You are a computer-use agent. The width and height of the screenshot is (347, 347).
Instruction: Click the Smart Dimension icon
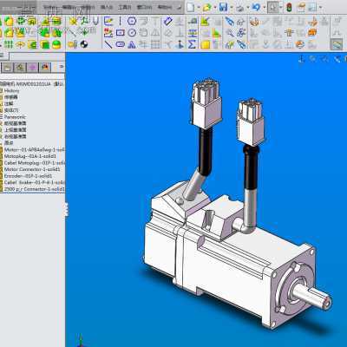click(168, 21)
